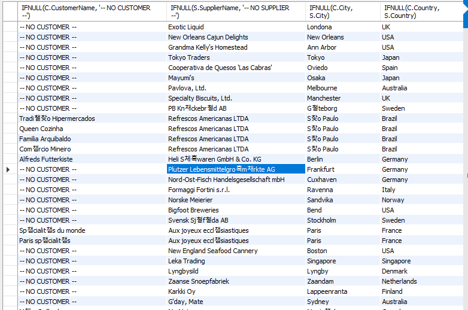This screenshot has width=468, height=310.
Task: Select the Oviedo city cell
Action: 343,68
